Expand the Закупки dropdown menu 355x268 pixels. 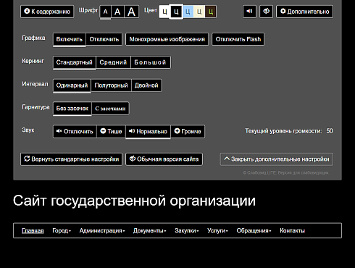coord(187,230)
